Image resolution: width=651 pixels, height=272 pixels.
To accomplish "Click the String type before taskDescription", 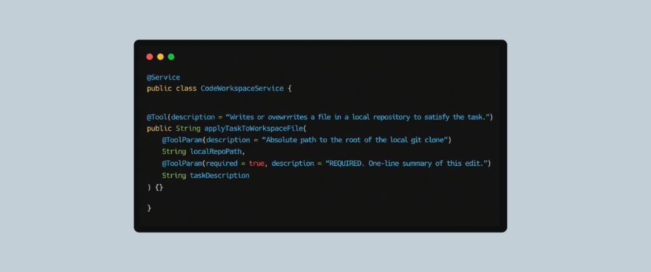I will [174, 175].
